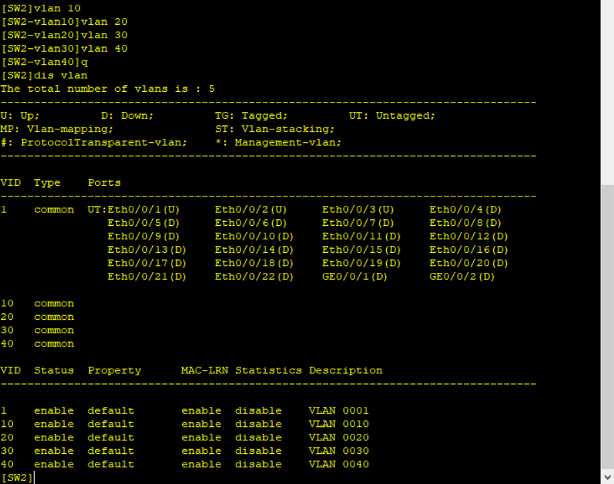Click the text "VLAN 0040"
This screenshot has height=484, width=614.
point(339,465)
